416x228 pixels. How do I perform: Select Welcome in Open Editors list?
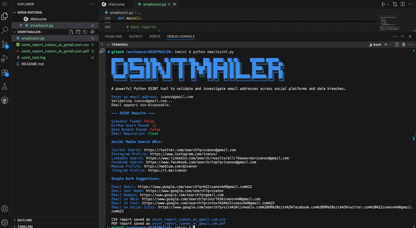55,19
